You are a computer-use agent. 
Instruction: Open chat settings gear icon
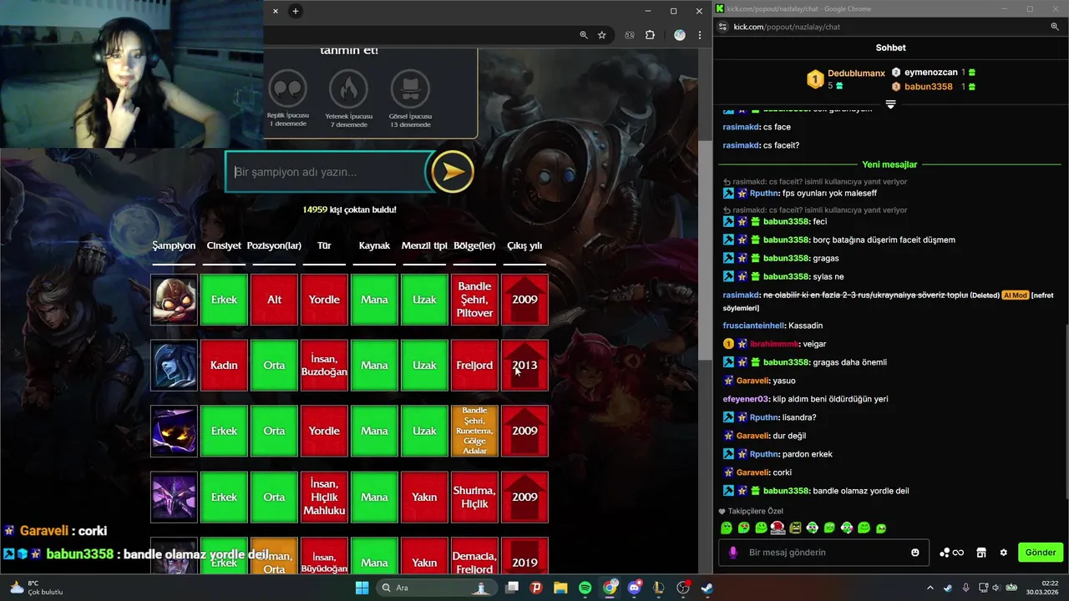1004,553
